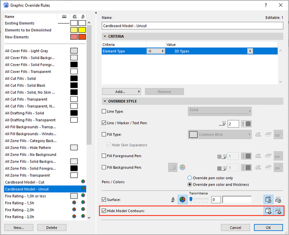
Task: Uncheck Hide Model Contours checkbox
Action: (x=104, y=211)
